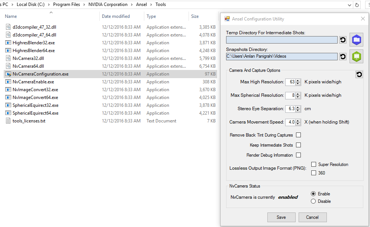Select the Enable NvCamera radio button
The height and width of the screenshot is (227, 370).
[x=313, y=194]
